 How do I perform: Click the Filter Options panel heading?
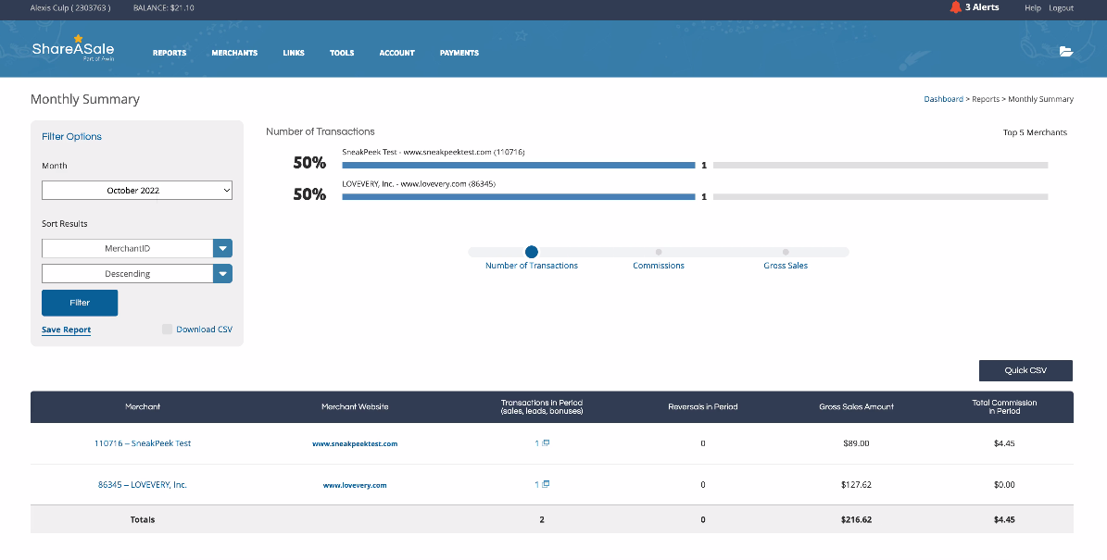(x=71, y=136)
